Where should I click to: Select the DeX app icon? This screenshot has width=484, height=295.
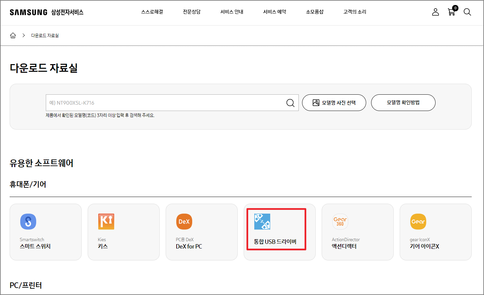(x=184, y=222)
